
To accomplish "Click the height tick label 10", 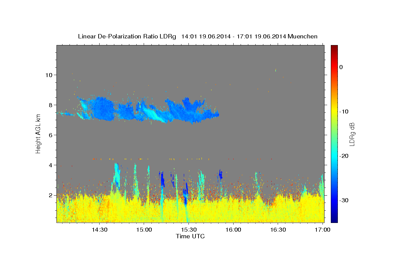I will click(x=49, y=75).
